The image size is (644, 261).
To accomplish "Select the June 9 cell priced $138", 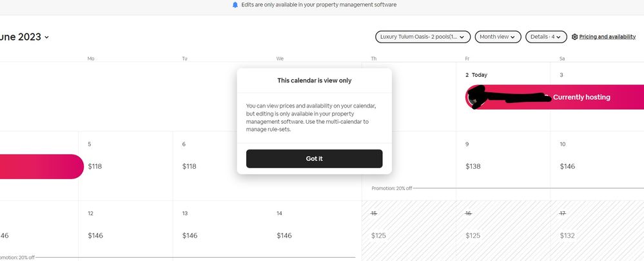I will (x=503, y=166).
